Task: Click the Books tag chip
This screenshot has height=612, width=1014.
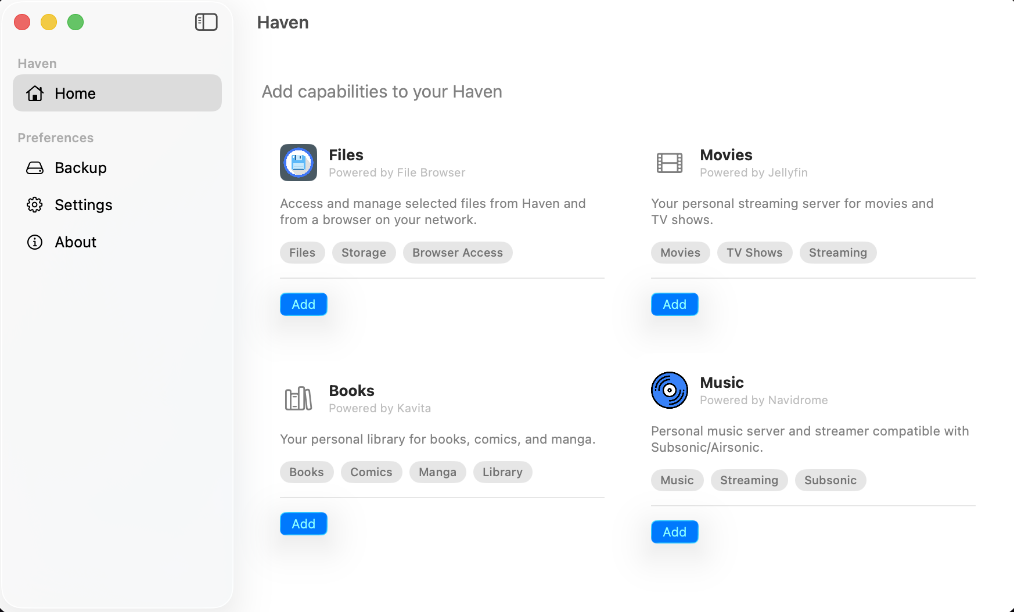Action: tap(307, 472)
